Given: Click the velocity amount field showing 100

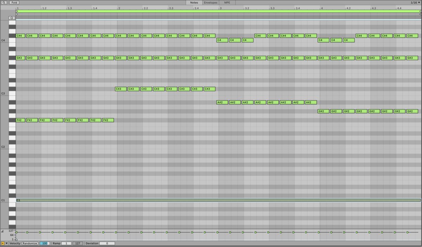Looking at the screenshot, I should pyautogui.click(x=45, y=243).
